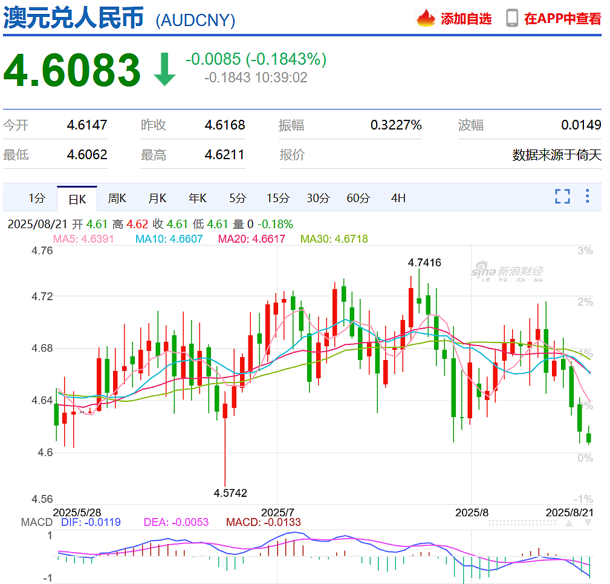Click the 最高 value 4.6211
This screenshot has width=610, height=584.
click(x=224, y=154)
